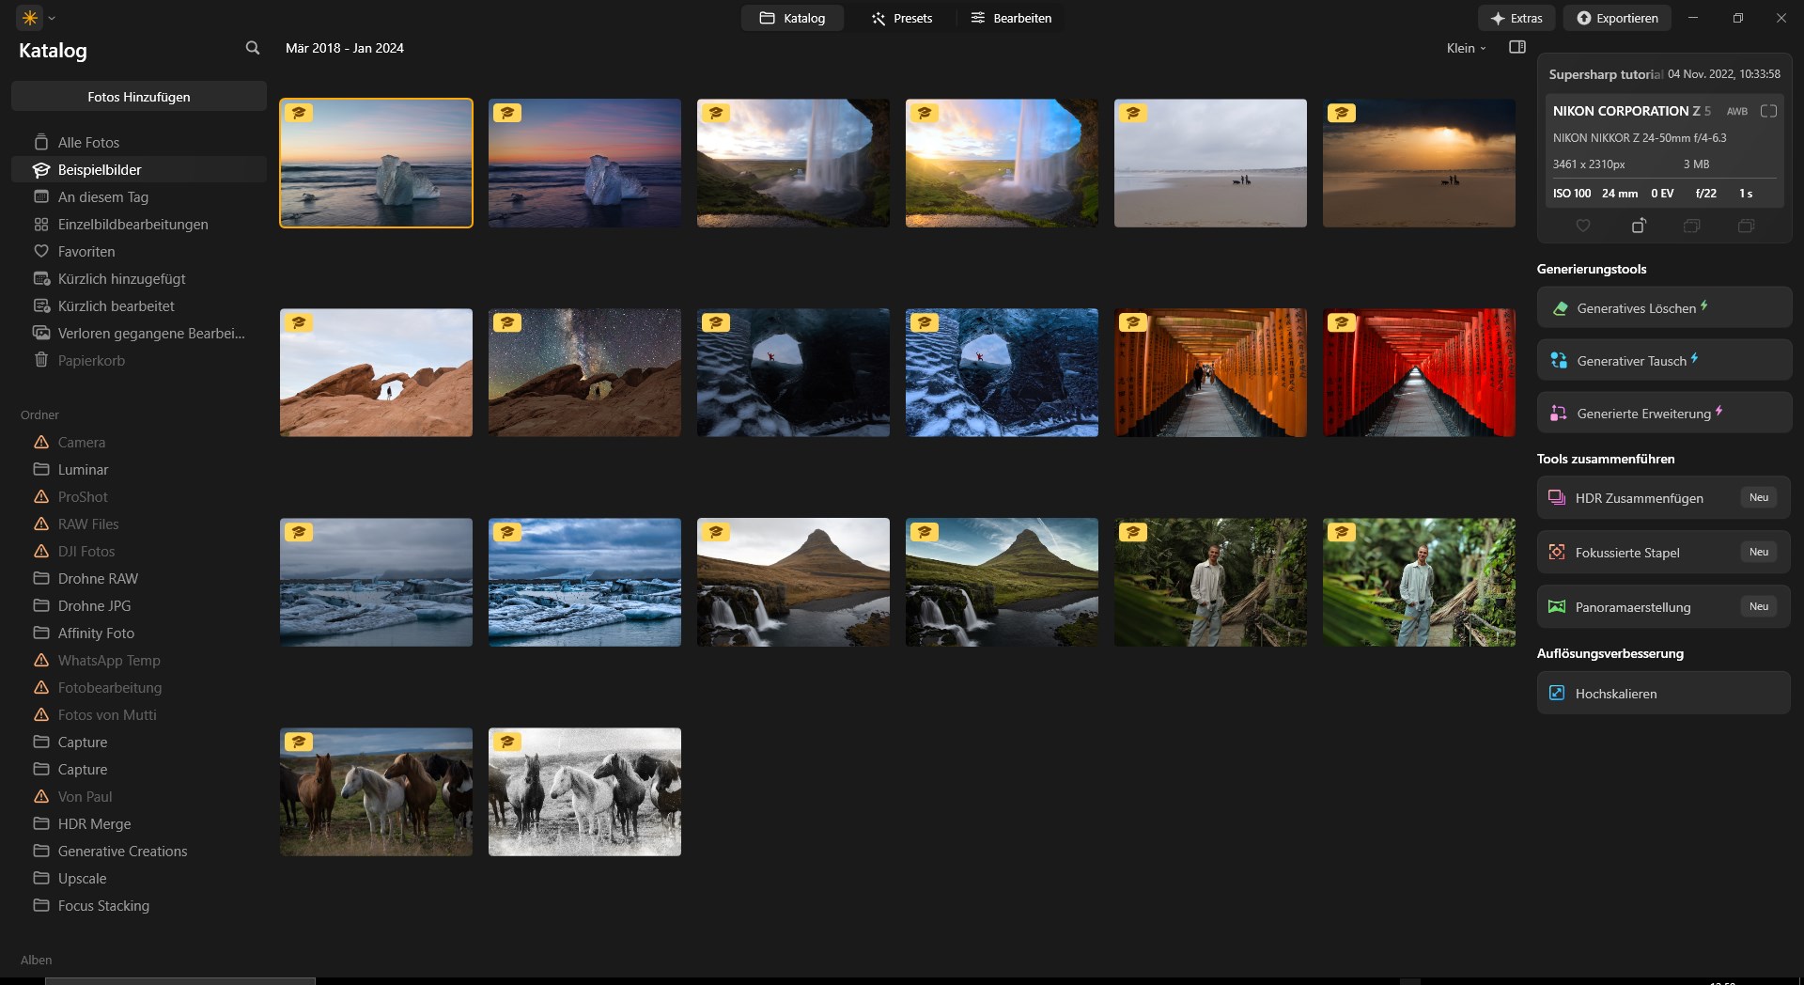Open search in the Katalog sidebar
Screen dimensions: 1804x985
click(x=253, y=48)
